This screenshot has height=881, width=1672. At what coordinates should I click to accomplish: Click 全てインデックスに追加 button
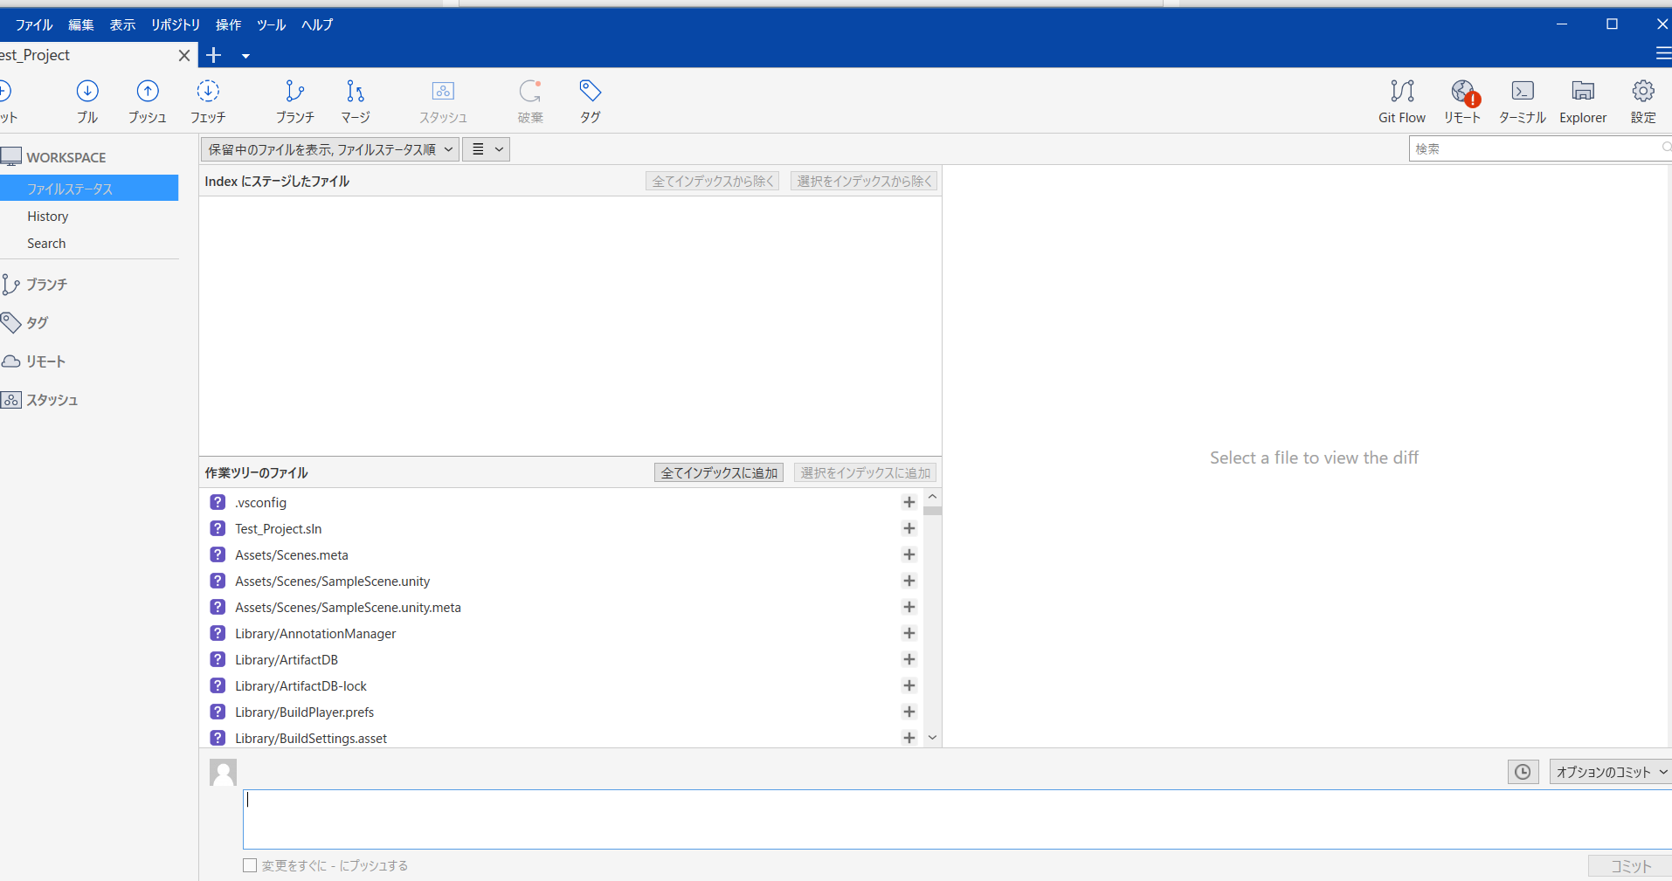[719, 472]
